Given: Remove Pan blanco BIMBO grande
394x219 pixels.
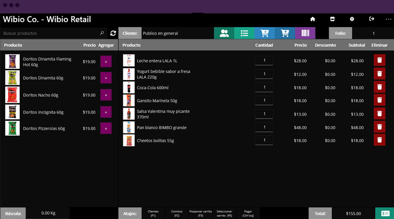Looking at the screenshot, I should click(x=379, y=127).
